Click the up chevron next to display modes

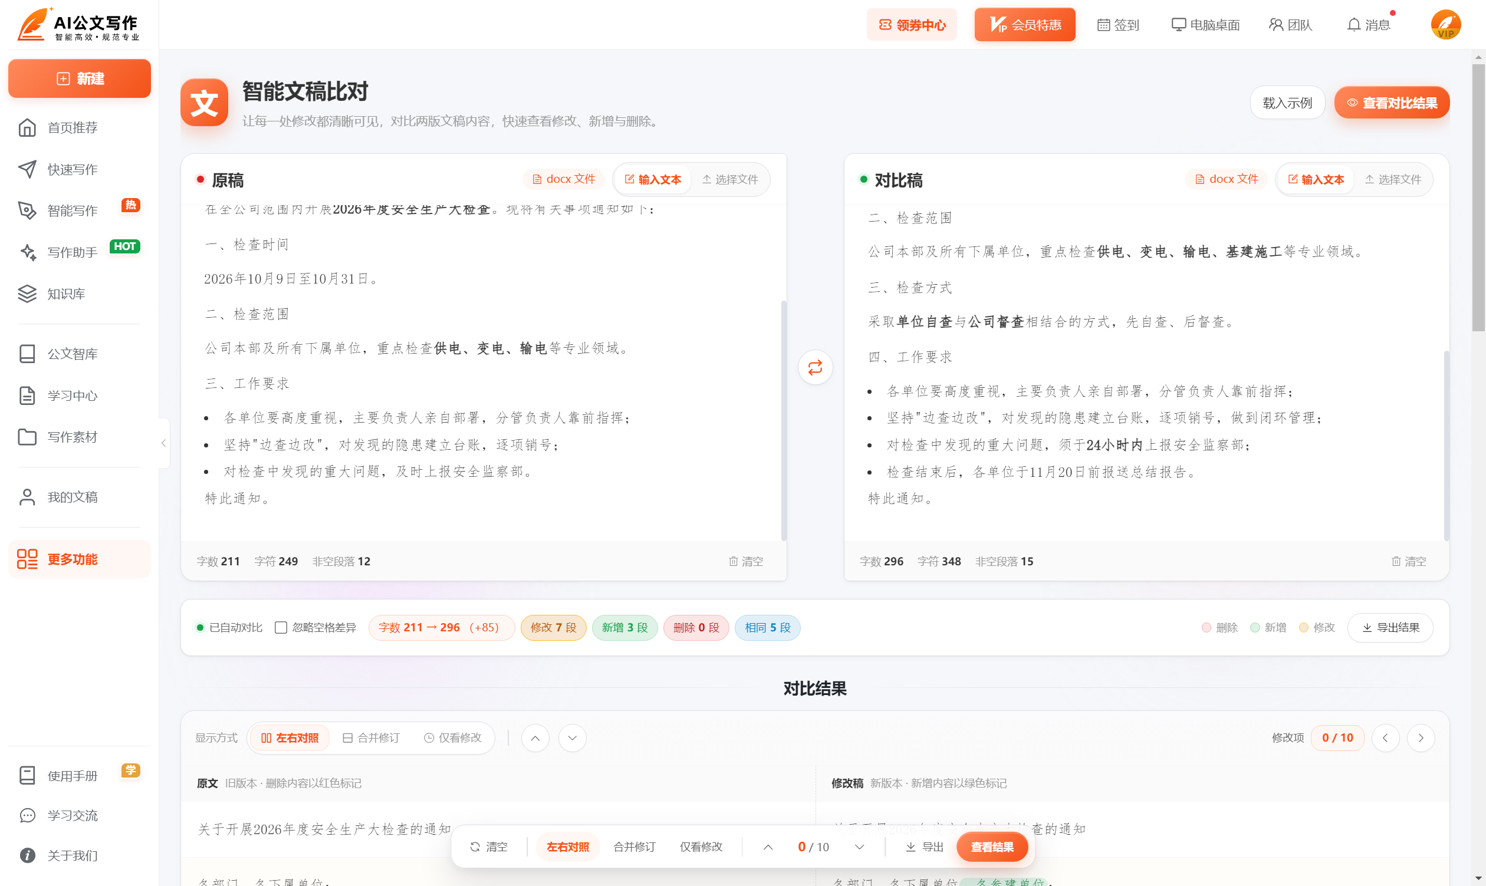pyautogui.click(x=535, y=738)
